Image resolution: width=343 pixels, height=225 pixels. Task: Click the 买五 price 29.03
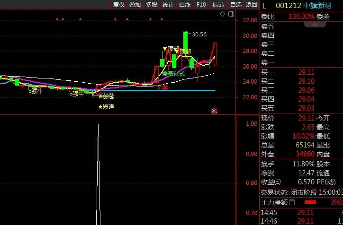tap(307, 108)
